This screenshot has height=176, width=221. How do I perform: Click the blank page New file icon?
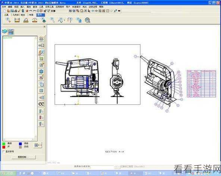click(5, 11)
